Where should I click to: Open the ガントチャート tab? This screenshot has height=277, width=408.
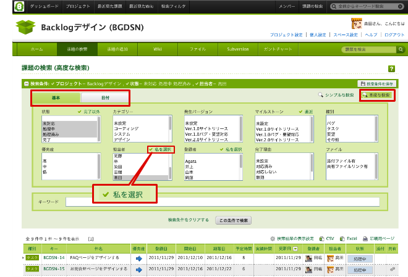point(278,49)
